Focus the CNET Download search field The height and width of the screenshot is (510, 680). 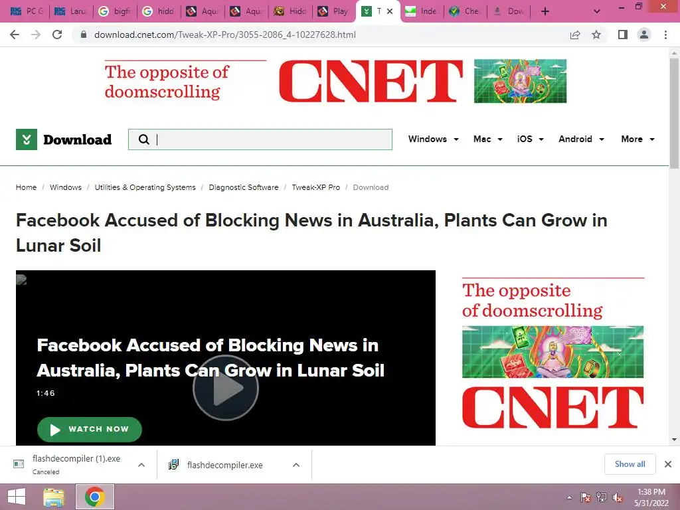[260, 139]
